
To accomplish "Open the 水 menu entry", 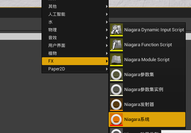I will [75, 22].
